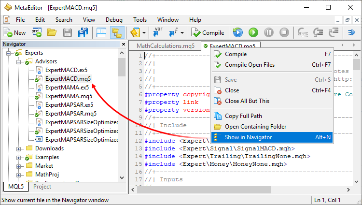Toggle the Toolbox window toolbar button
The height and width of the screenshot is (205, 362).
[x=101, y=33]
